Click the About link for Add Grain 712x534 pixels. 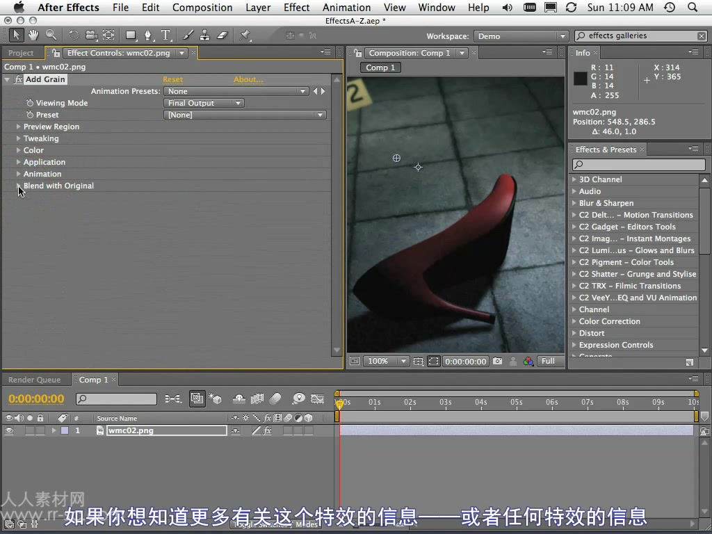coord(248,80)
